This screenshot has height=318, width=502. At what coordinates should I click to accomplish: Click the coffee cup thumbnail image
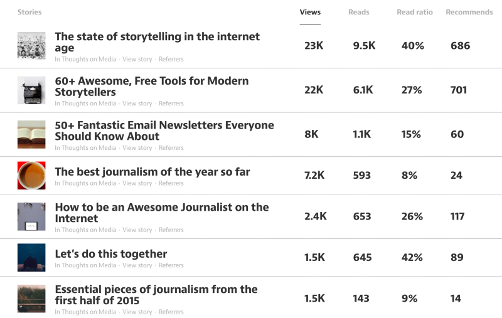(31, 175)
